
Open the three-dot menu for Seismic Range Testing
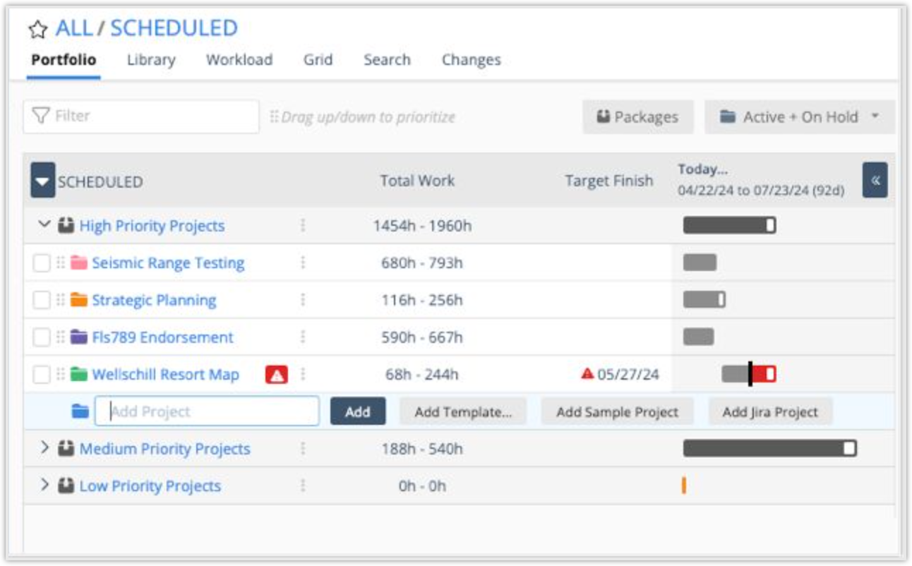303,263
